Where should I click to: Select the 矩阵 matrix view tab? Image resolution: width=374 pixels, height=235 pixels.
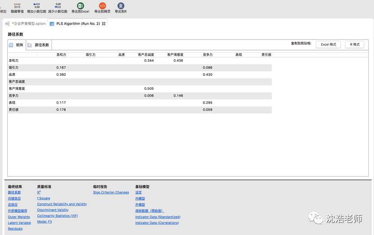coord(16,45)
